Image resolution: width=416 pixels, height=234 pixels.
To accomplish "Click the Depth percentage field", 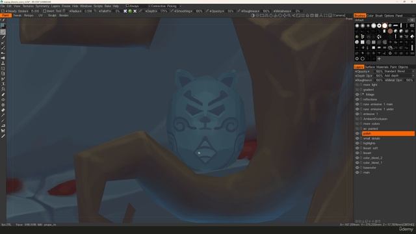I will pos(164,11).
